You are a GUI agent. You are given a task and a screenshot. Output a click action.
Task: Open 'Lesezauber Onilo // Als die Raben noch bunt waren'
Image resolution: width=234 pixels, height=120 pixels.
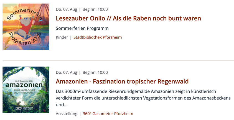coord(128,18)
